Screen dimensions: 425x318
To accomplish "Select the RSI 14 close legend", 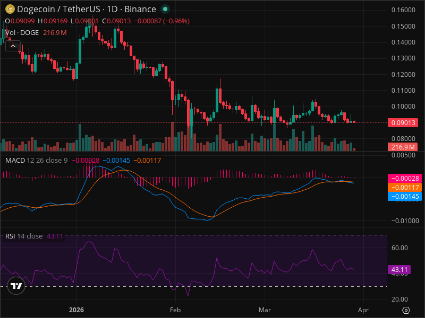I will pos(24,236).
